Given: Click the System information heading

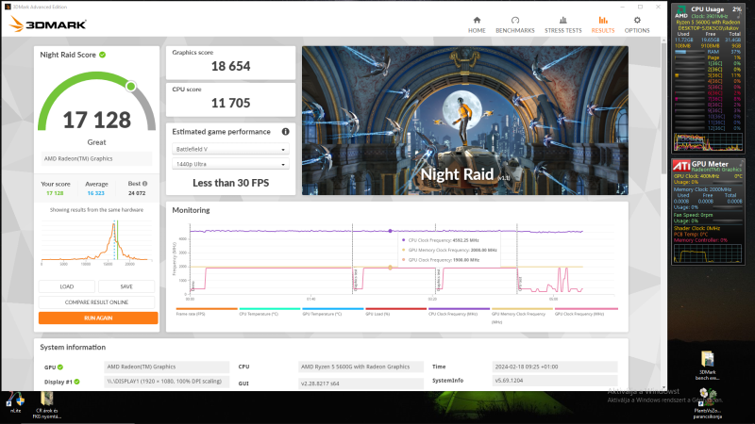Looking at the screenshot, I should coord(73,347).
